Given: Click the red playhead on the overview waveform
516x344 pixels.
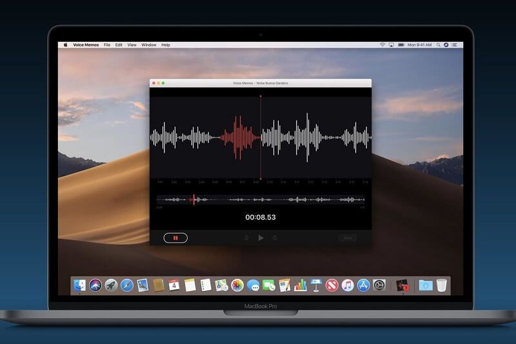Looking at the screenshot, I should (194, 199).
